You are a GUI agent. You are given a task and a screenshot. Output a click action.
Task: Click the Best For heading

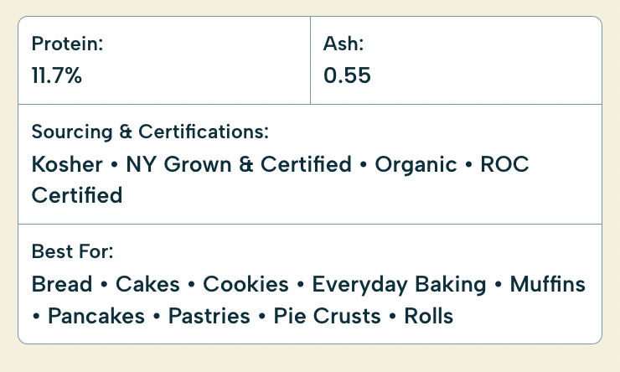pos(72,251)
